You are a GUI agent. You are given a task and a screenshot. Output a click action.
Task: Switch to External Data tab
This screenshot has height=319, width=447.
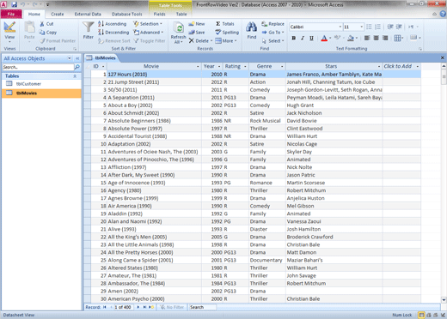click(x=88, y=14)
